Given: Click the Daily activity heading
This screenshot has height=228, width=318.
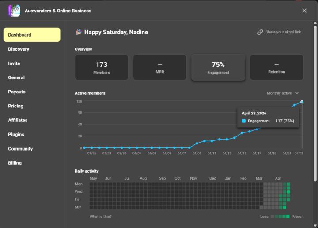Looking at the screenshot, I should click(87, 171).
